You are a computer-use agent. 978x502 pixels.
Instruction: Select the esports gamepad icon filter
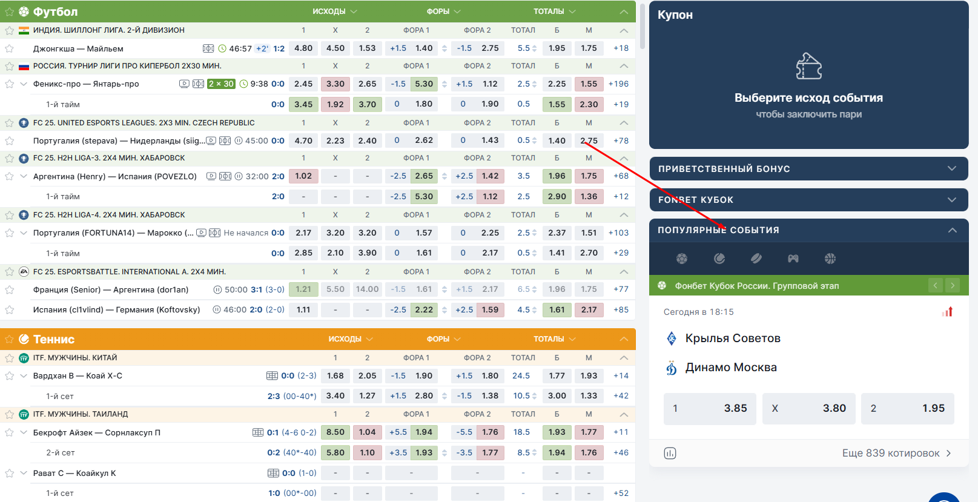(x=793, y=259)
